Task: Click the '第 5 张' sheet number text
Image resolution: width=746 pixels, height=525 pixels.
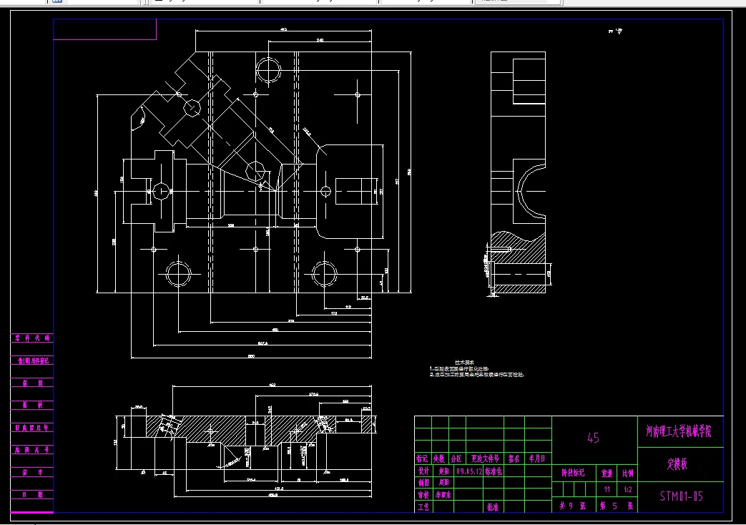Action: point(616,506)
